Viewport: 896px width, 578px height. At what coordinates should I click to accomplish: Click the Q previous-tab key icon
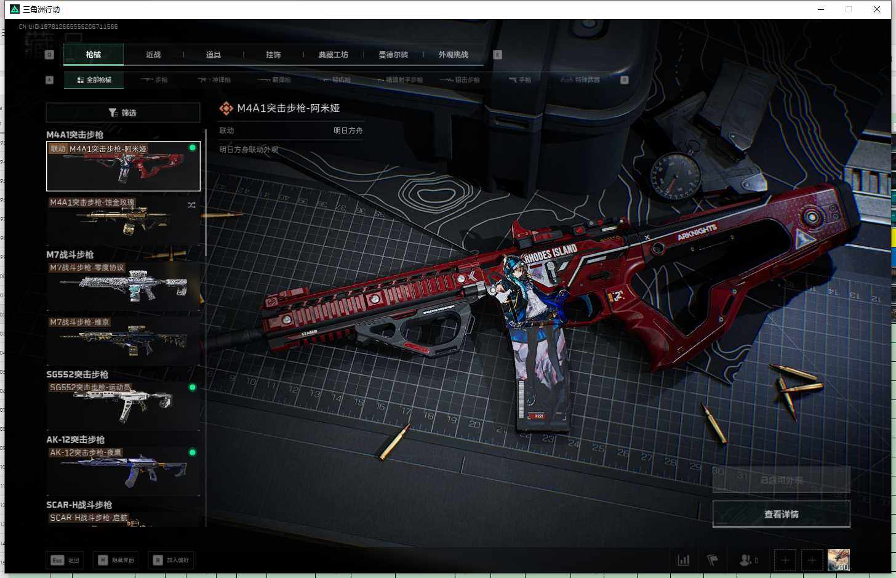pyautogui.click(x=50, y=55)
